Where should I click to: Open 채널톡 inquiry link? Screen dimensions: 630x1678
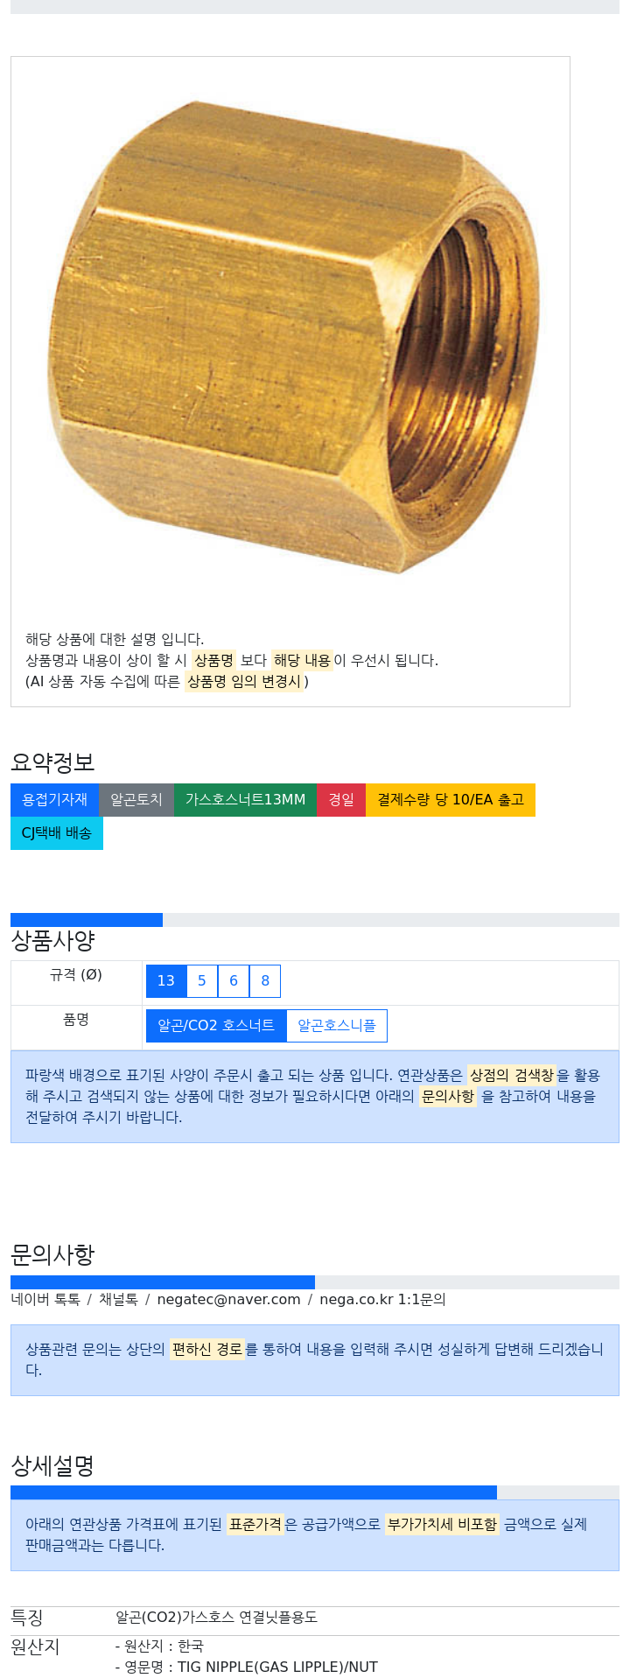pyautogui.click(x=118, y=1299)
